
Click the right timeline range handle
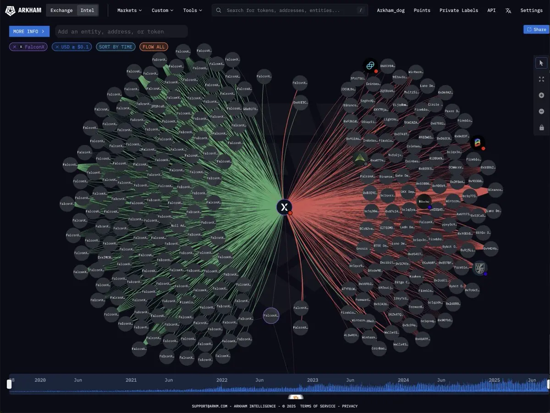coord(548,384)
